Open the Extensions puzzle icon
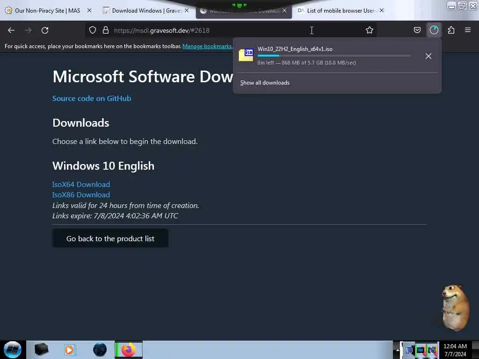Viewport: 479px width, 359px height. pyautogui.click(x=451, y=30)
